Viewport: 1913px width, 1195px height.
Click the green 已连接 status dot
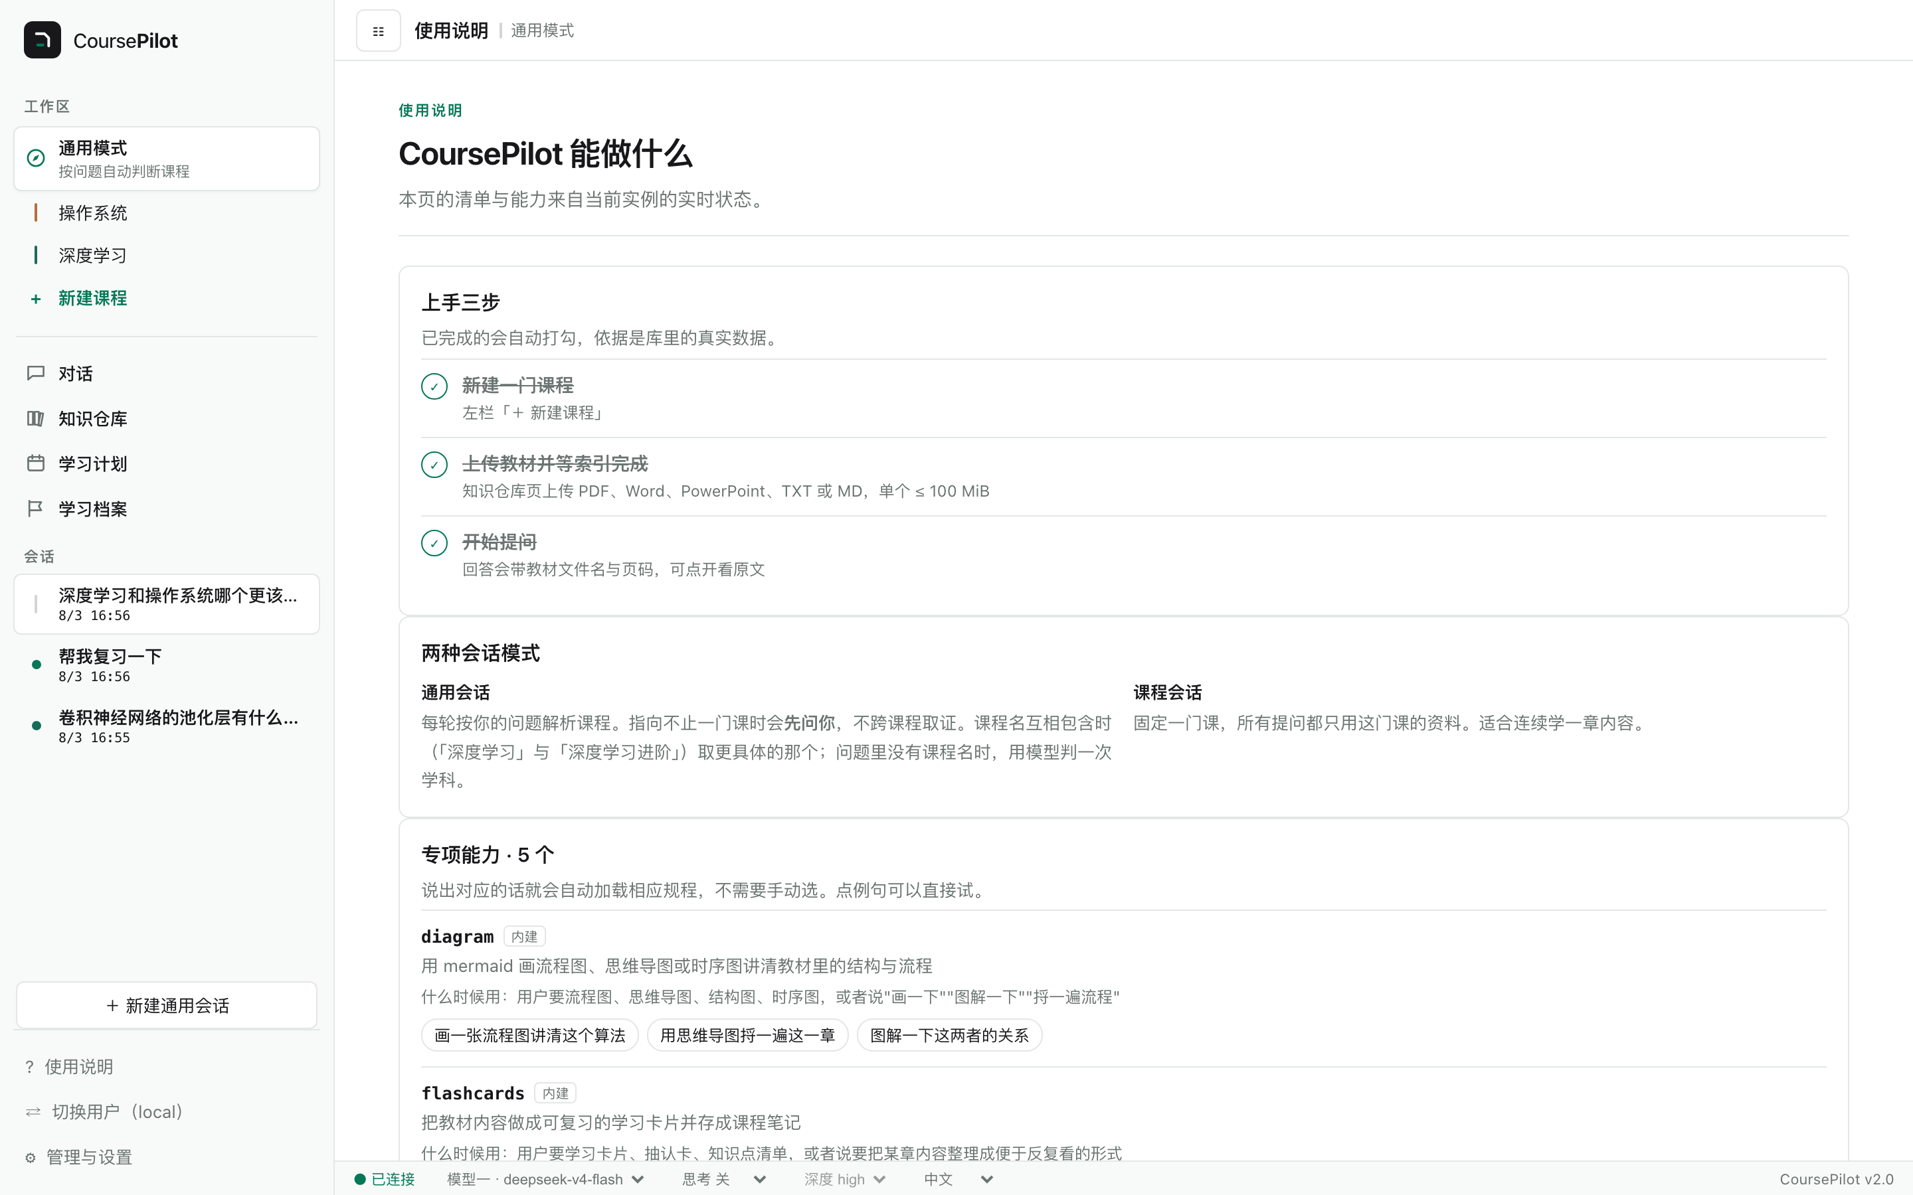[x=359, y=1179]
